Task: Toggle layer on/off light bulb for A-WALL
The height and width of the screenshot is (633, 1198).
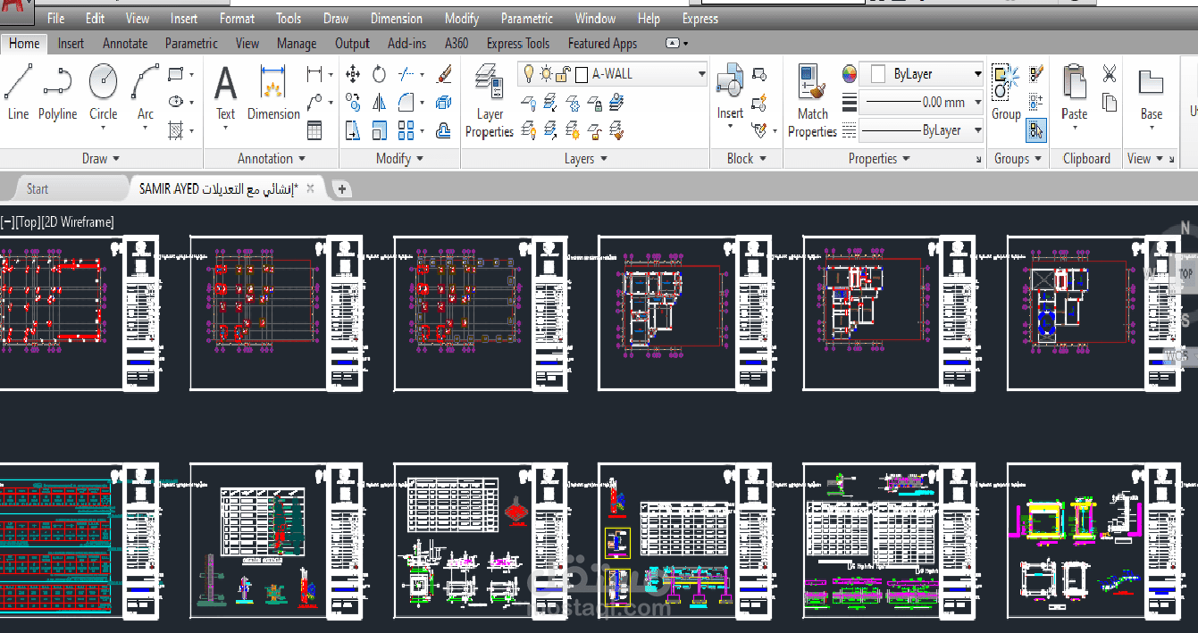Action: pos(529,73)
